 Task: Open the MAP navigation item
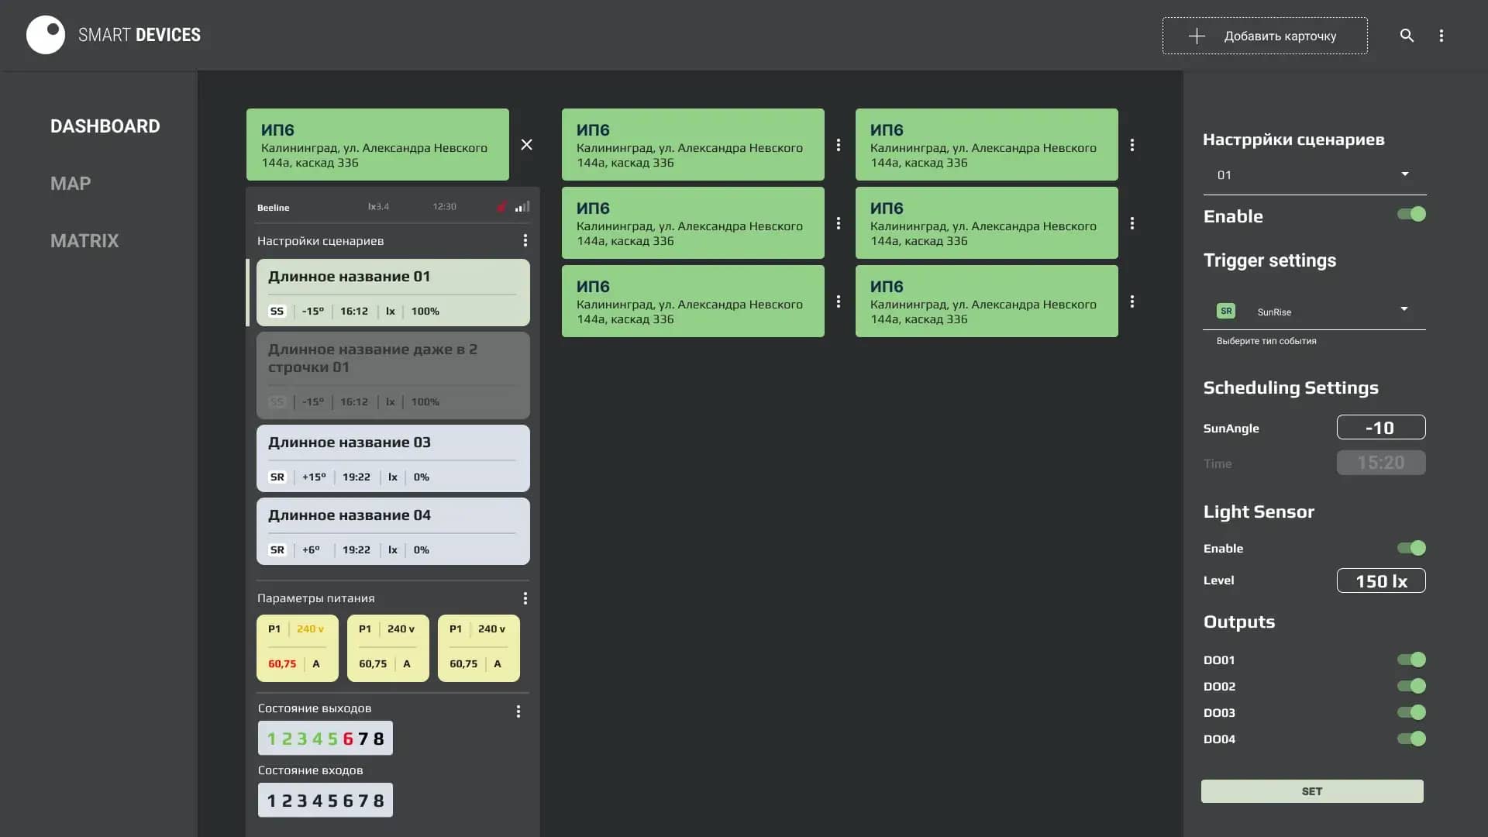point(71,184)
